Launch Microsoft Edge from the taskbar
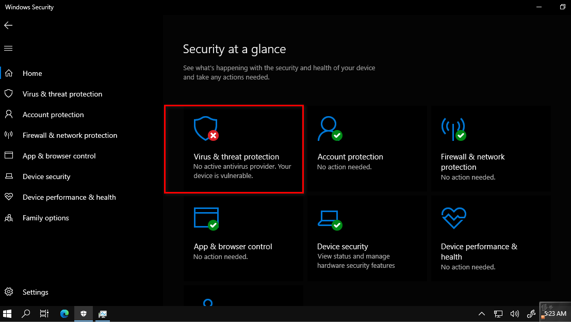 pos(64,314)
